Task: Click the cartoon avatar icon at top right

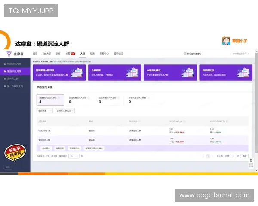Action: point(226,41)
